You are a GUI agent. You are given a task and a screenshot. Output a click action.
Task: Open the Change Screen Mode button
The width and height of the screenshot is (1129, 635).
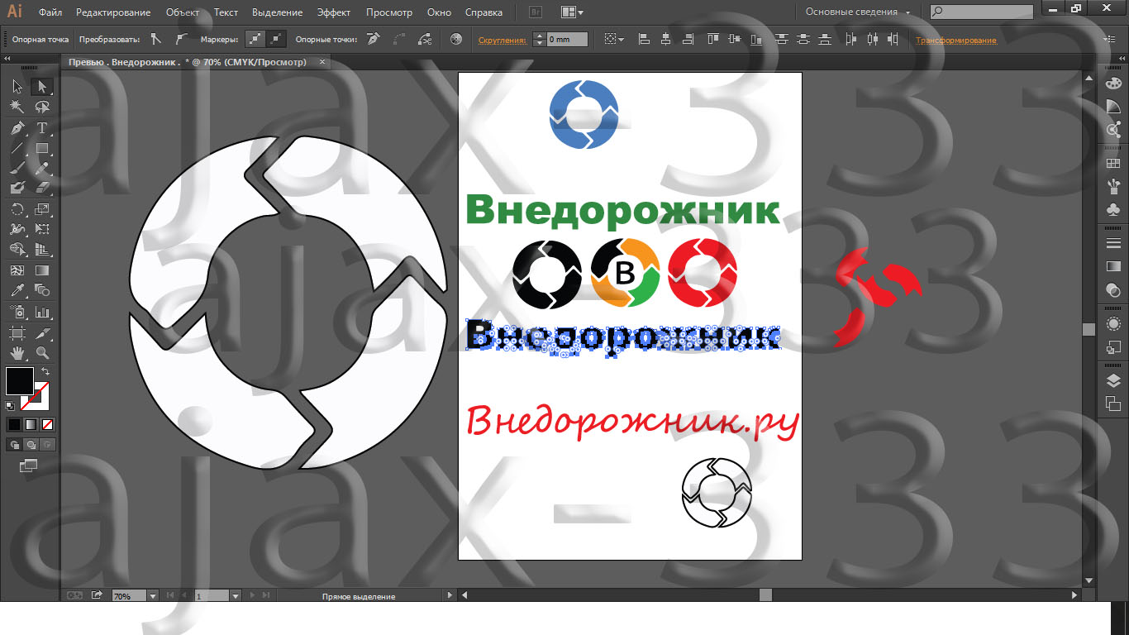click(x=29, y=466)
